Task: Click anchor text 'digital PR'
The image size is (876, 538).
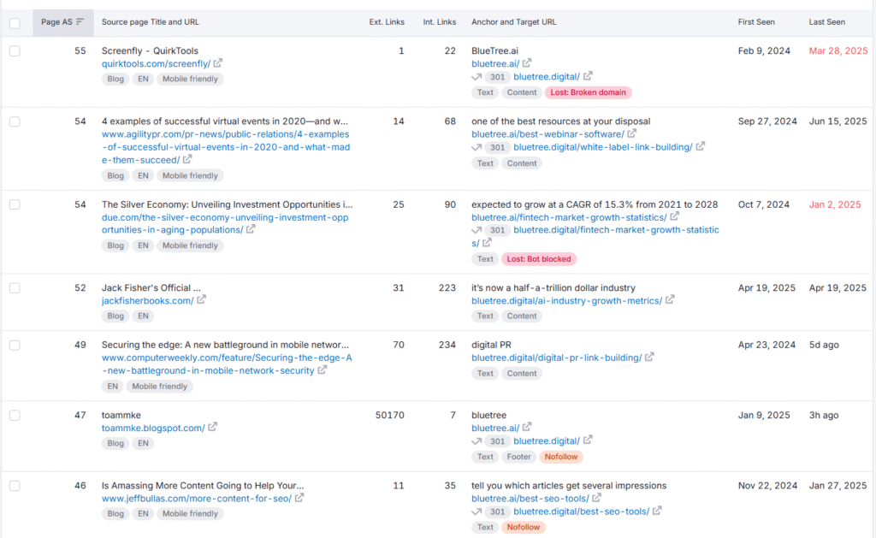Action: pos(491,345)
